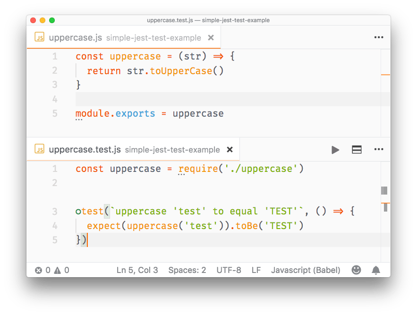Click Ln 5, Col 3 to jump to a line
This screenshot has width=417, height=315.
pos(137,270)
